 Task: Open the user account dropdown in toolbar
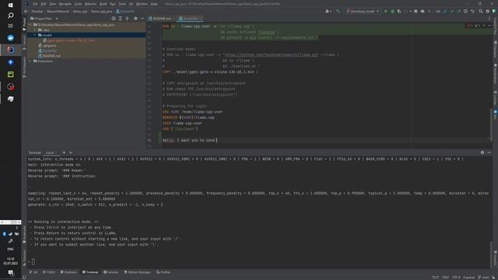click(x=328, y=11)
